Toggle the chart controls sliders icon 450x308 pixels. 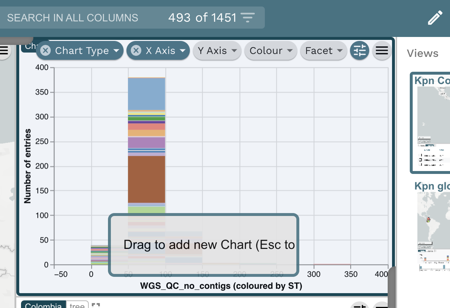(x=359, y=51)
